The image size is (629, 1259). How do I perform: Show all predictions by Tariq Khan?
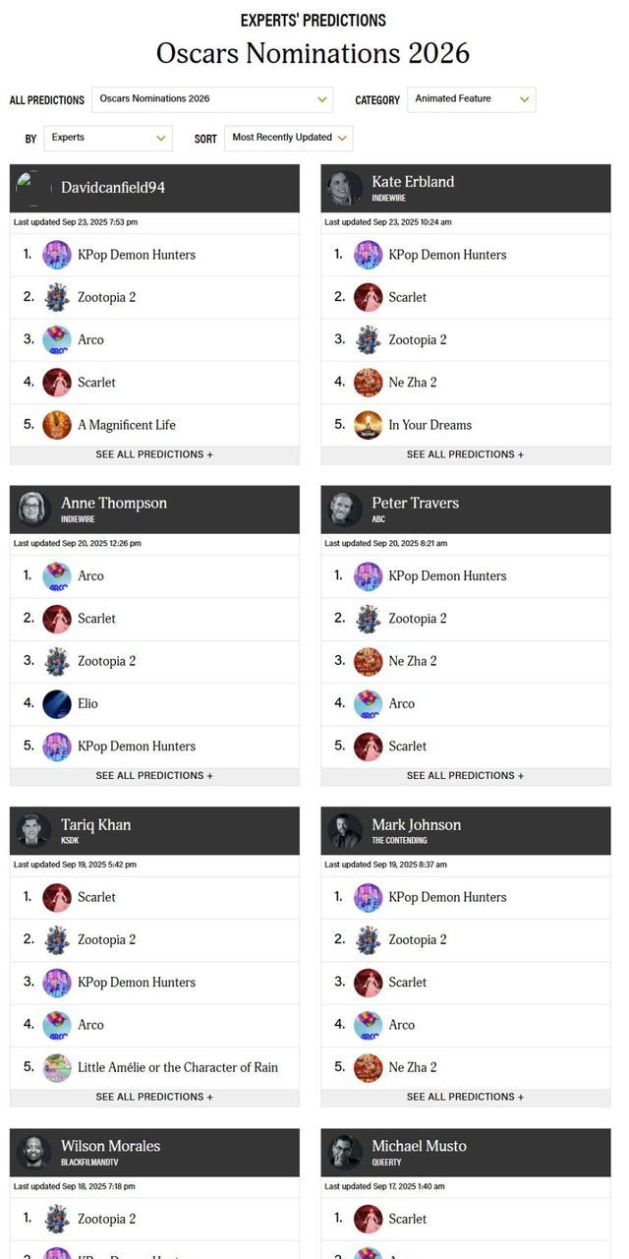point(154,1097)
